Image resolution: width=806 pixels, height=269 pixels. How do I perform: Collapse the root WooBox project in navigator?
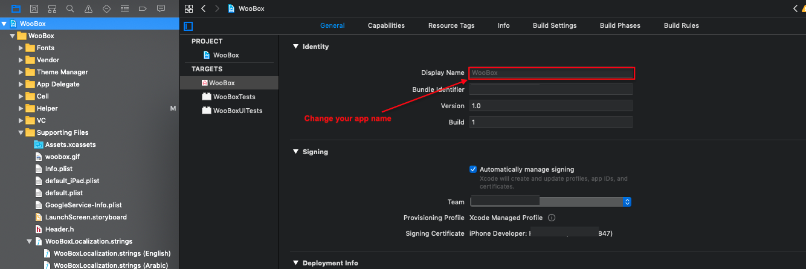[5, 24]
